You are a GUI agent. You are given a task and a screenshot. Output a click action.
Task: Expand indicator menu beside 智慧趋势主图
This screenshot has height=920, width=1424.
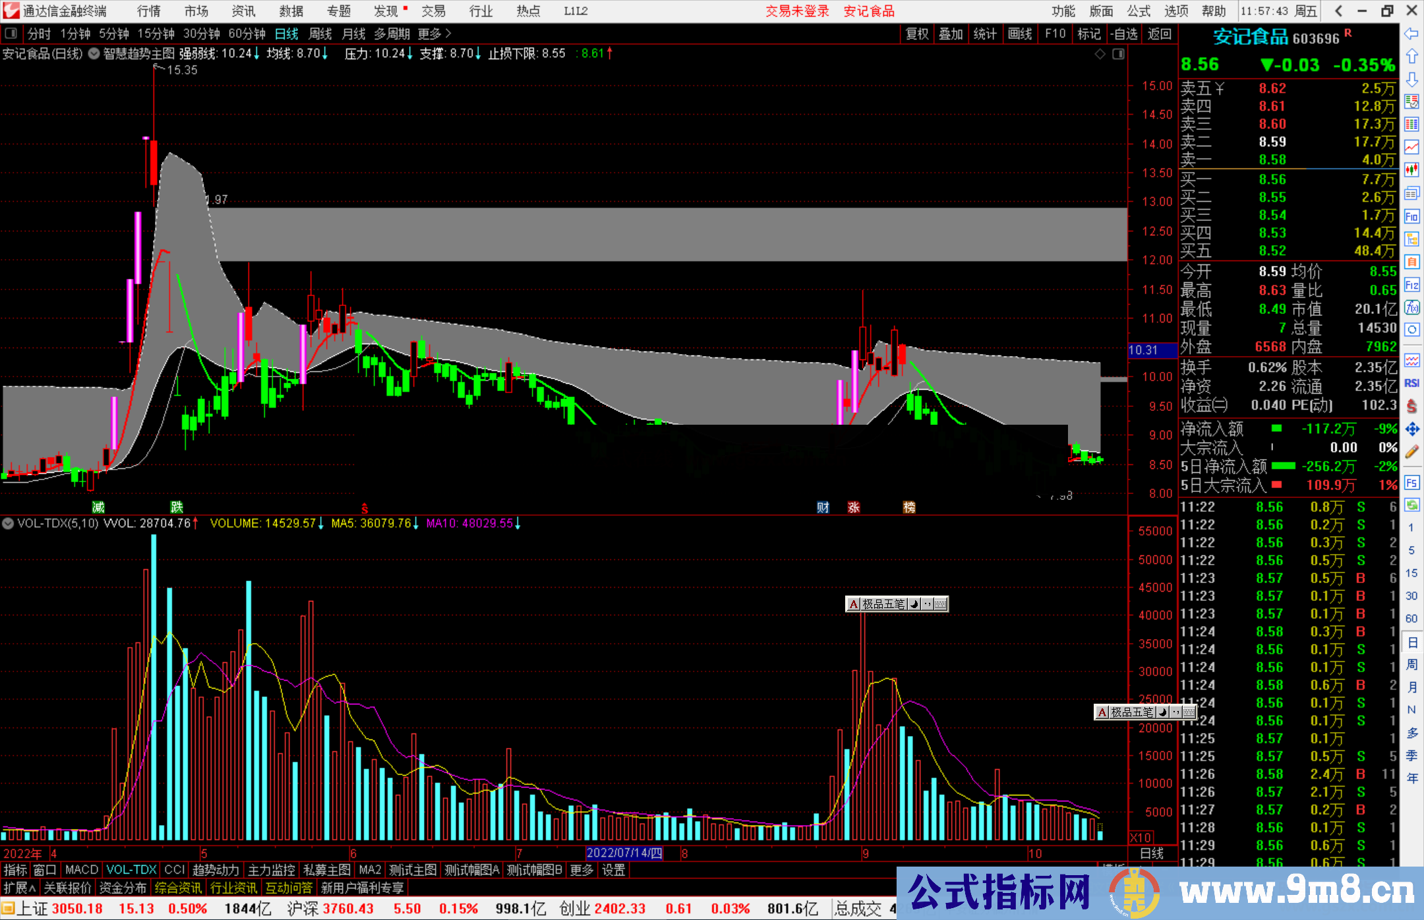(94, 53)
